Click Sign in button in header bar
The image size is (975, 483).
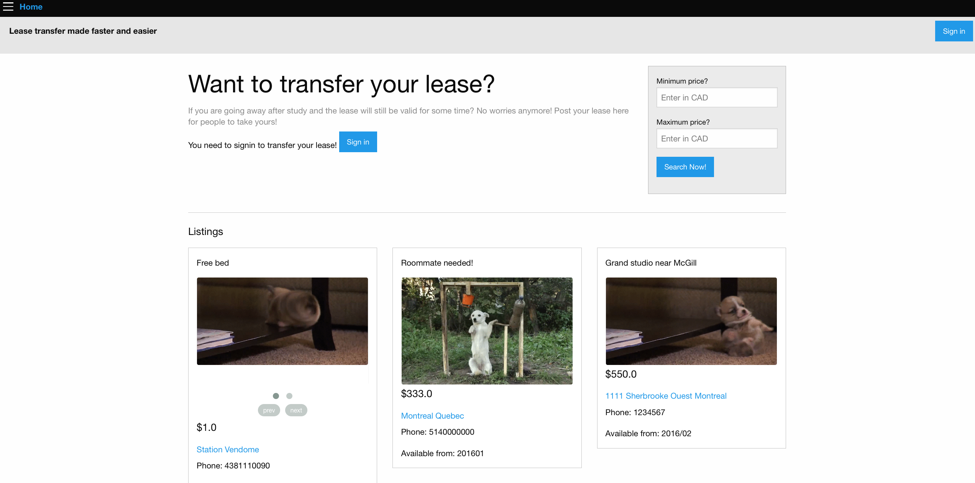coord(954,31)
